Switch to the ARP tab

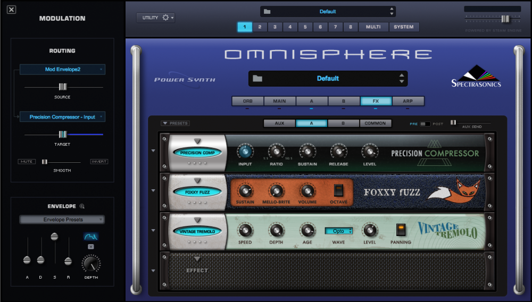(408, 101)
